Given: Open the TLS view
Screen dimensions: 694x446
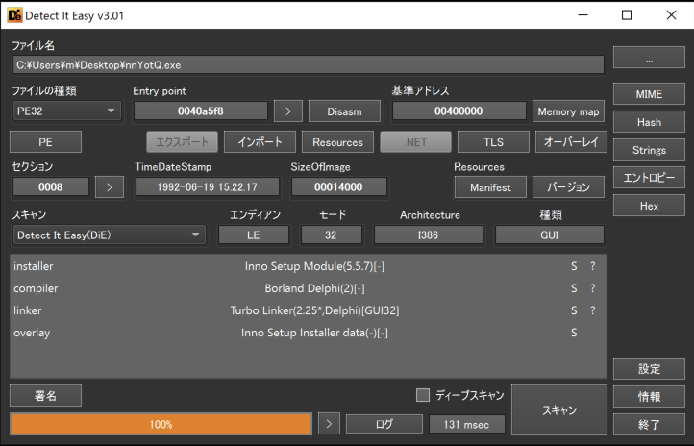Looking at the screenshot, I should tap(493, 142).
